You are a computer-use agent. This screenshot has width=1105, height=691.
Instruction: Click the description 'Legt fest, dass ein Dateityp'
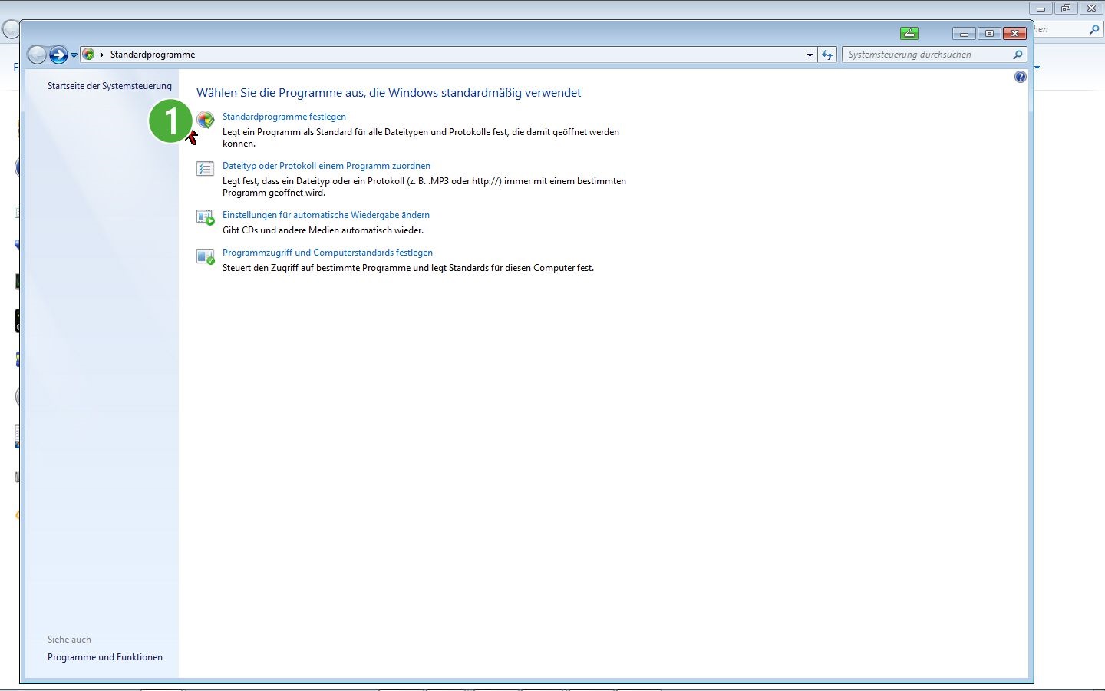coord(424,187)
